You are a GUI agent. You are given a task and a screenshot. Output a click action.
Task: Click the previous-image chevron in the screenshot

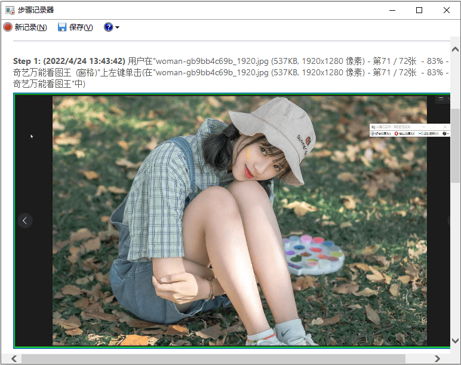coord(25,220)
